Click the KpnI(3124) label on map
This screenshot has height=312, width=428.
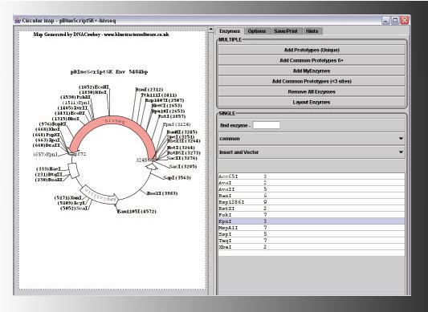tap(177, 124)
